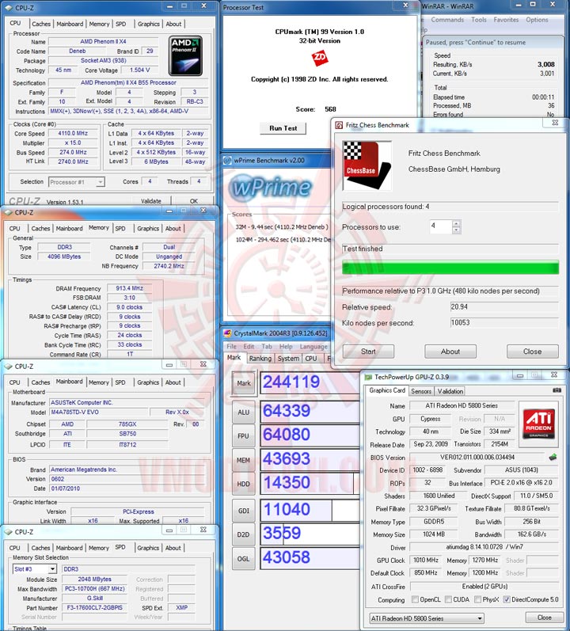Switch to Caches tab in top CPU-Z window
The height and width of the screenshot is (631, 570).
[x=41, y=24]
